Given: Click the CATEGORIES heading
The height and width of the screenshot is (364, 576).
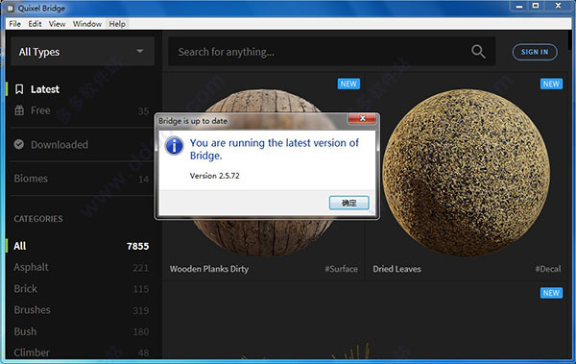Looking at the screenshot, I should click(38, 219).
